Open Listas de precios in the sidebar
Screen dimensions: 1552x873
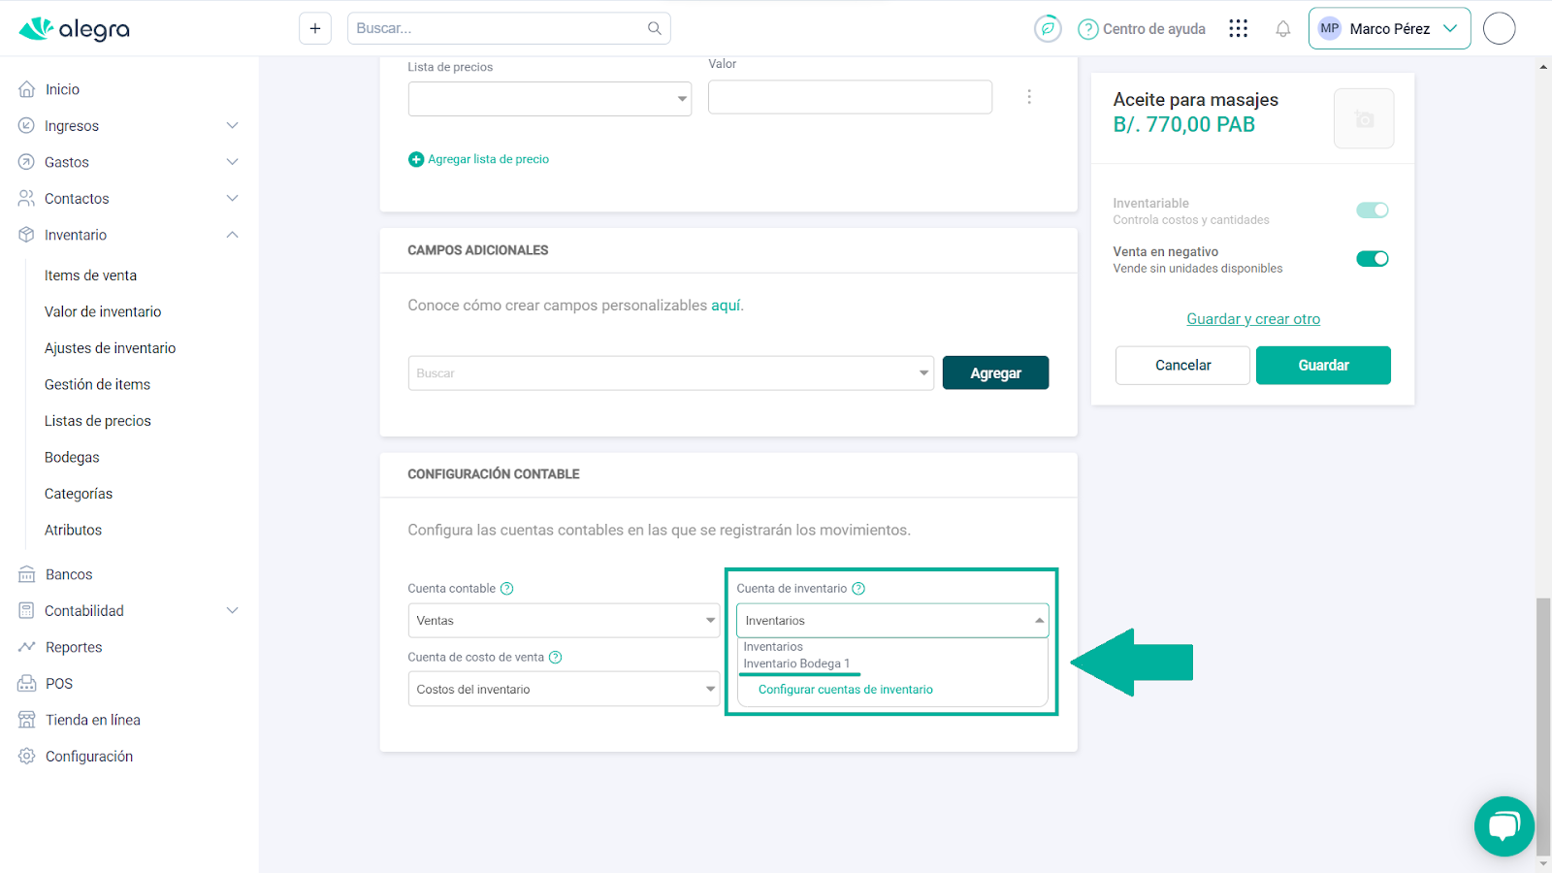pos(98,421)
